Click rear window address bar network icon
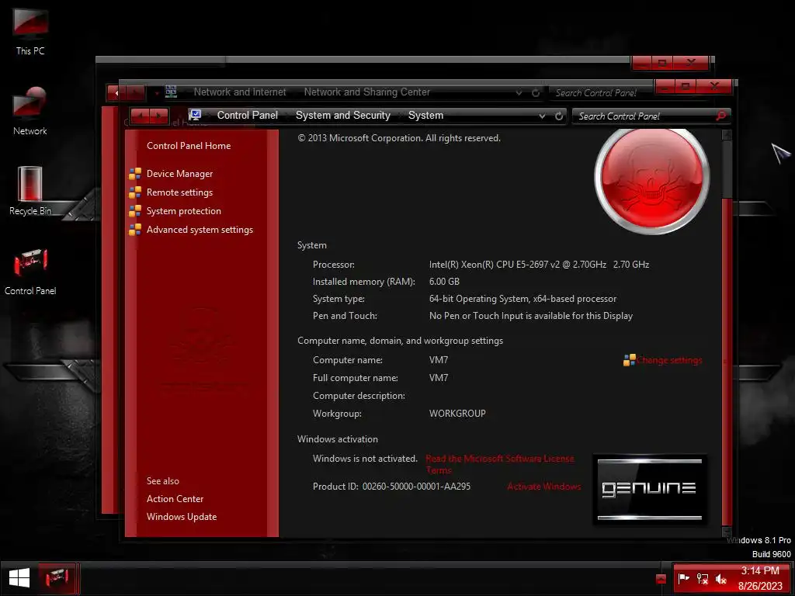Viewport: 795px width, 596px height. pos(172,92)
